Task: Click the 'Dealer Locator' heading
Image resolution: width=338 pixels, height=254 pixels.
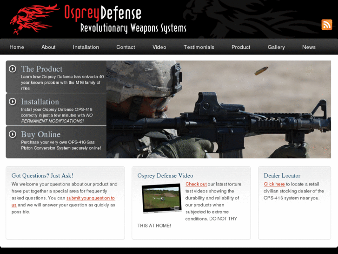Action: click(282, 176)
